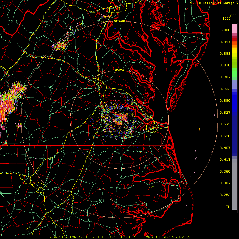The image size is (239, 239).
Task: Select the 0.680 scale value
Action: 225,101
